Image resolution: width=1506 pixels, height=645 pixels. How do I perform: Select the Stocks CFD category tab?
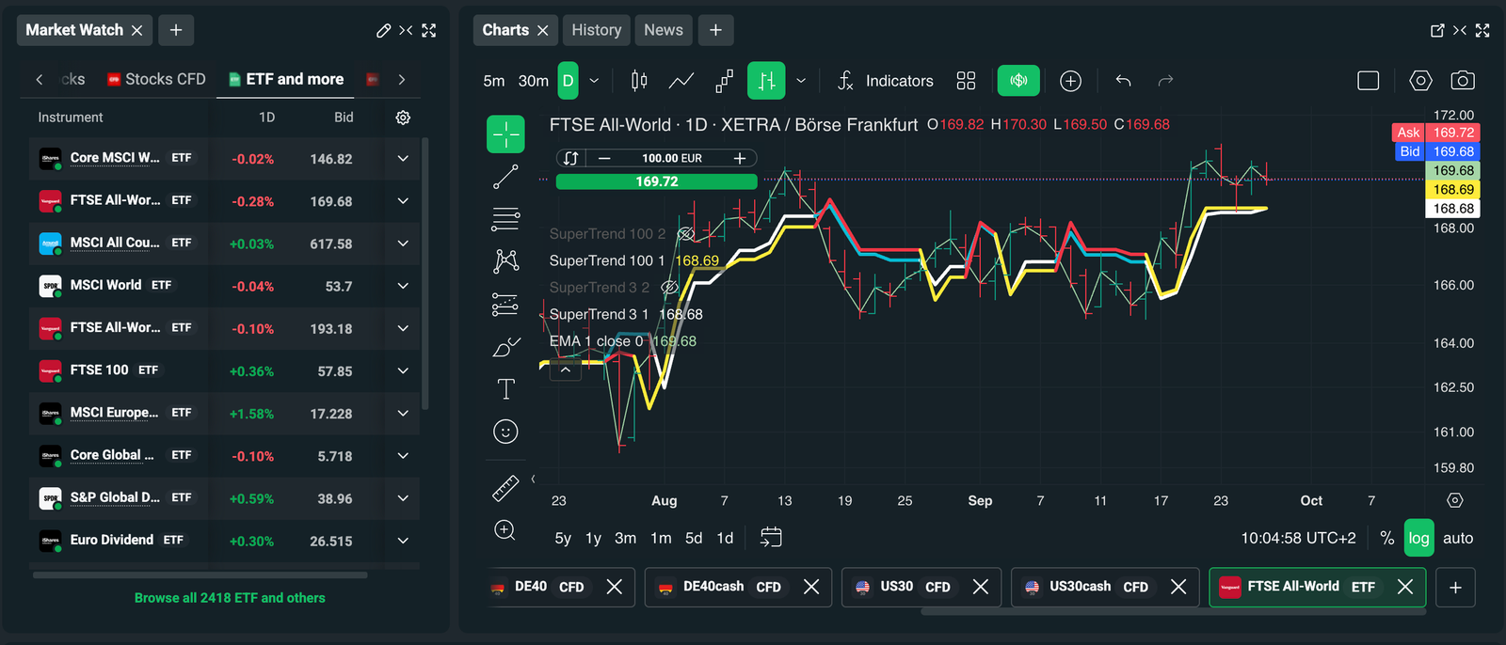click(x=155, y=79)
